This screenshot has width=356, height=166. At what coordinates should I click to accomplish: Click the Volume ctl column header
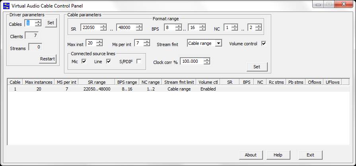coord(208,82)
